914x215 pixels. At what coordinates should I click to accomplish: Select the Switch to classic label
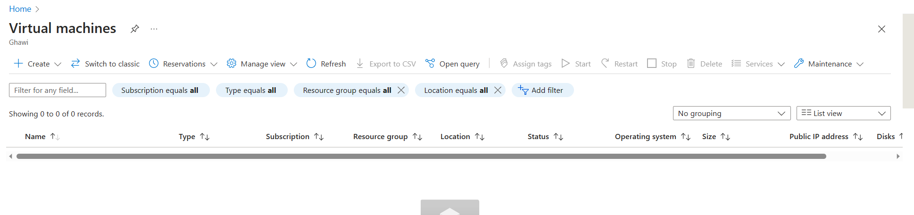[x=112, y=64]
